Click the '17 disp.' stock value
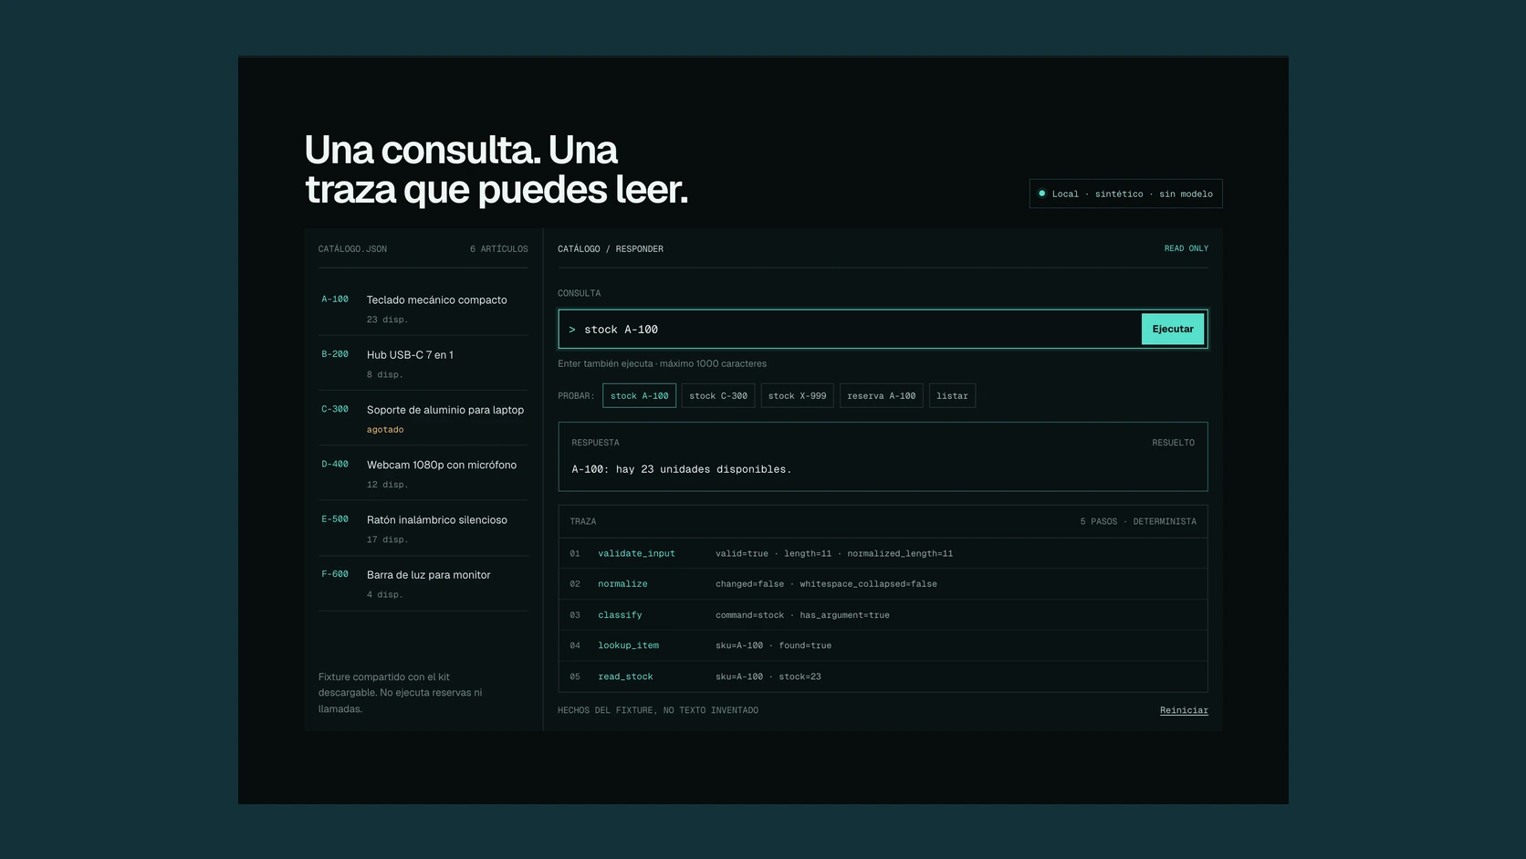Viewport: 1526px width, 859px height. pos(387,539)
